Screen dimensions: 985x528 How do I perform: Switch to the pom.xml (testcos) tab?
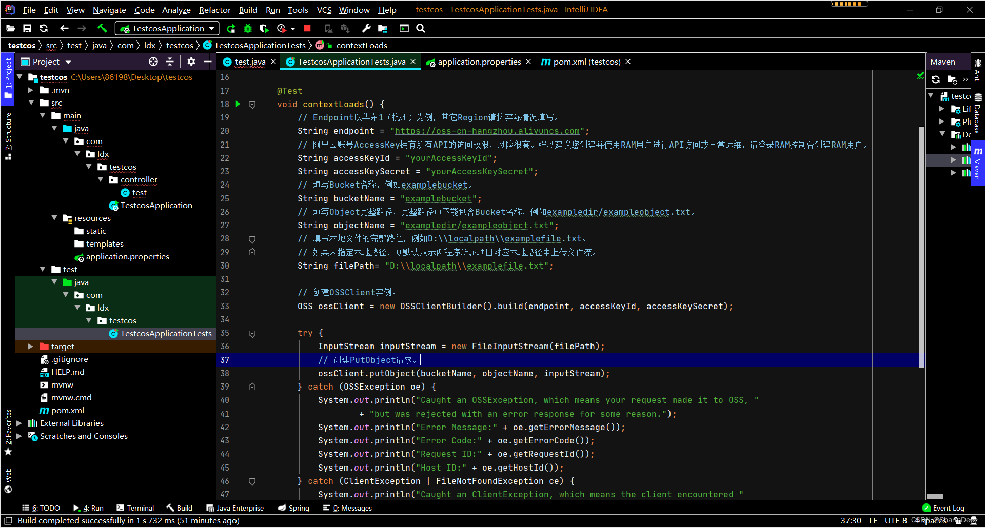tap(586, 62)
